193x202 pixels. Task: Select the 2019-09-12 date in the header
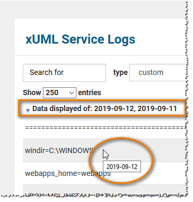coord(113,108)
